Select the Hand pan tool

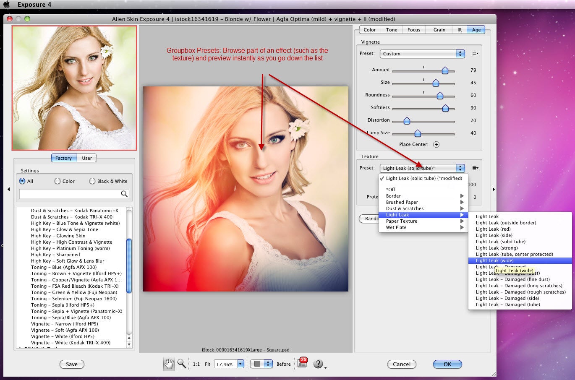(x=169, y=364)
